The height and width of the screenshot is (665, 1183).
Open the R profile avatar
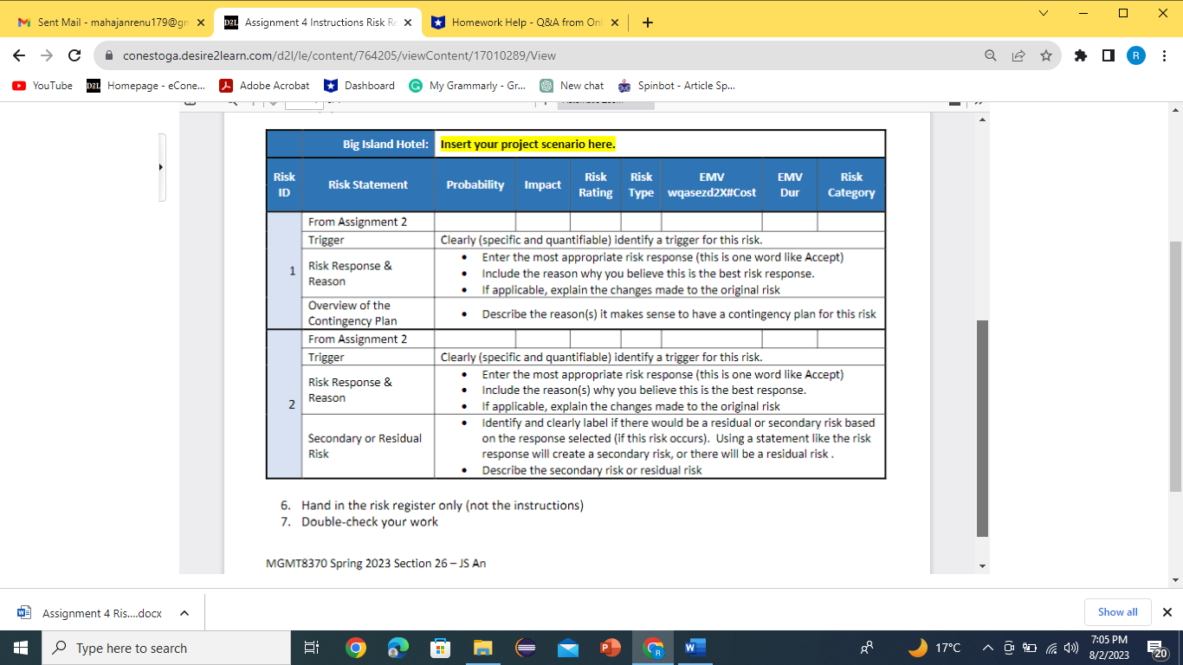1136,55
